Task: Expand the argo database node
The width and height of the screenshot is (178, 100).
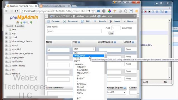Action: (x=6, y=34)
